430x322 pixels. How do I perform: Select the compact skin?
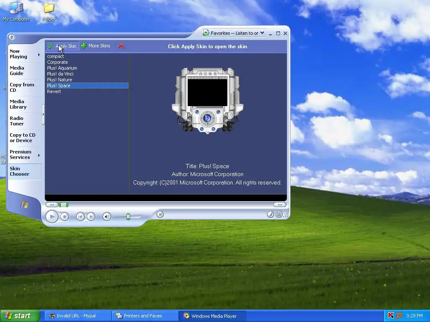87,56
